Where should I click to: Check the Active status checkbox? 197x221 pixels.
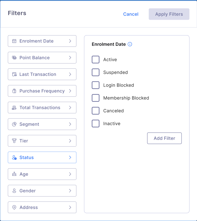96,60
